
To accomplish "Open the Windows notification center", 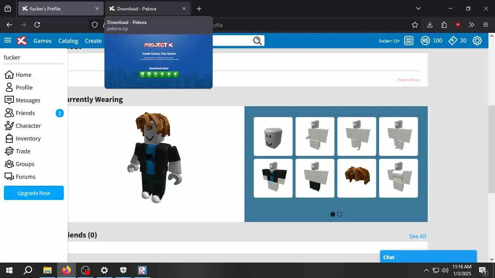I will [x=483, y=270].
